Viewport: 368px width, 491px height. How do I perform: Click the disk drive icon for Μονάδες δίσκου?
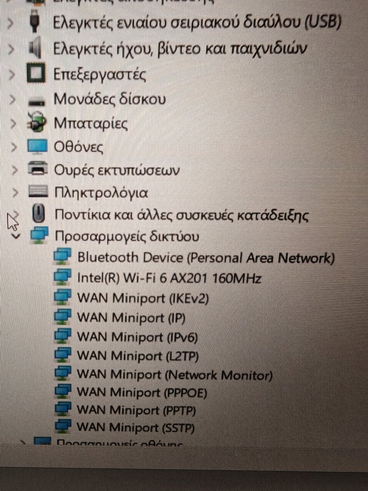[36, 102]
